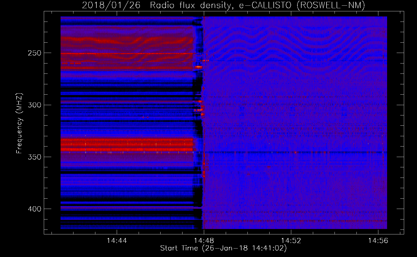Screen dimensions: 417x257
Task: Click the 250 frequency tick label
Action: (35, 53)
